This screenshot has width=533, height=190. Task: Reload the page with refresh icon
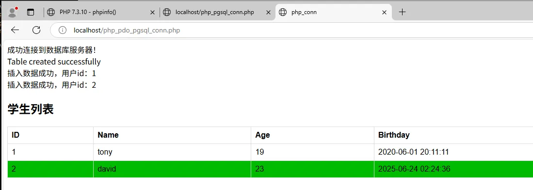[x=36, y=30]
